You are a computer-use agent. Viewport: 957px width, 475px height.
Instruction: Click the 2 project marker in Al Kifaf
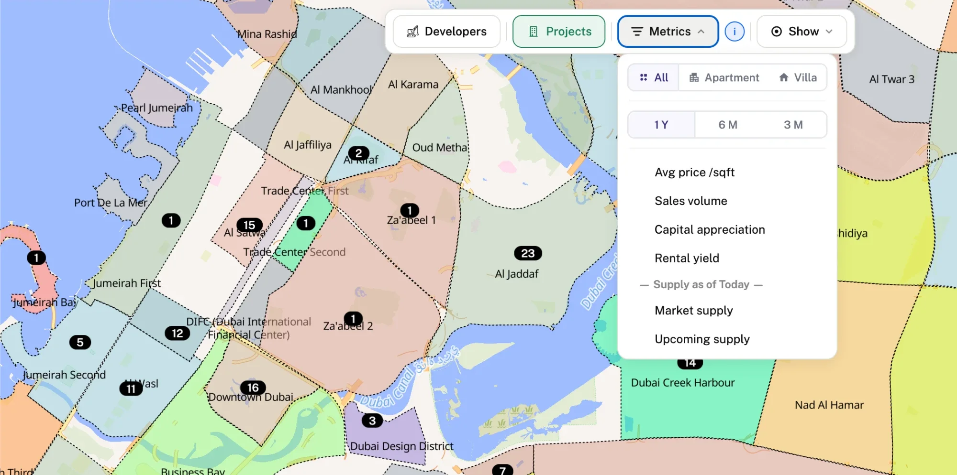(358, 153)
